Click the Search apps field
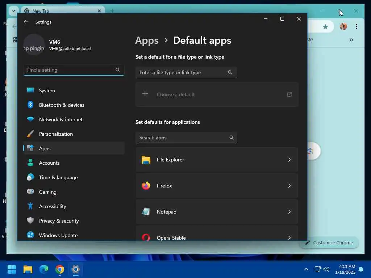 pos(186,138)
